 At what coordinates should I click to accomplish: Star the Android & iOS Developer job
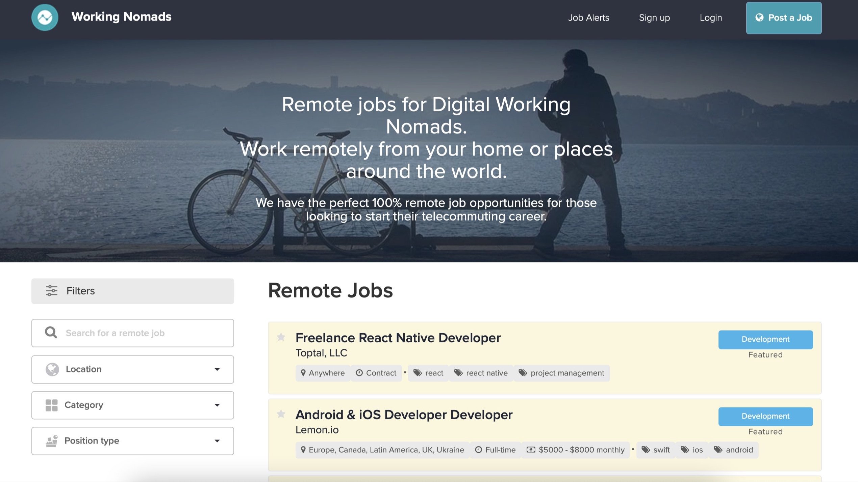click(x=281, y=414)
